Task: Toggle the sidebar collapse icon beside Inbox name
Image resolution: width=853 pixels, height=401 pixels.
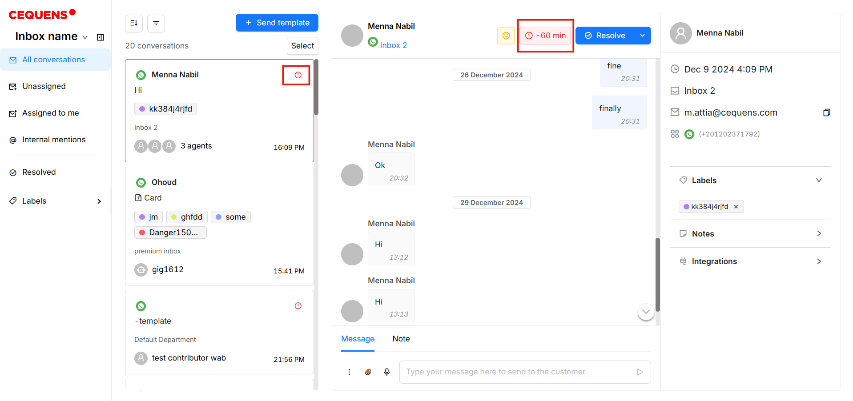Action: click(x=101, y=37)
